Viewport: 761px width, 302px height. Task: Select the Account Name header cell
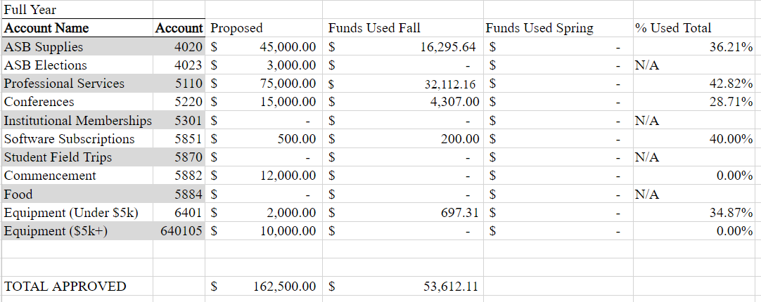pos(77,28)
